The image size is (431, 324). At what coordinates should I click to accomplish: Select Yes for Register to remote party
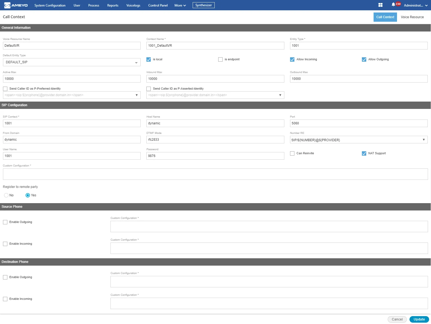tap(28, 195)
